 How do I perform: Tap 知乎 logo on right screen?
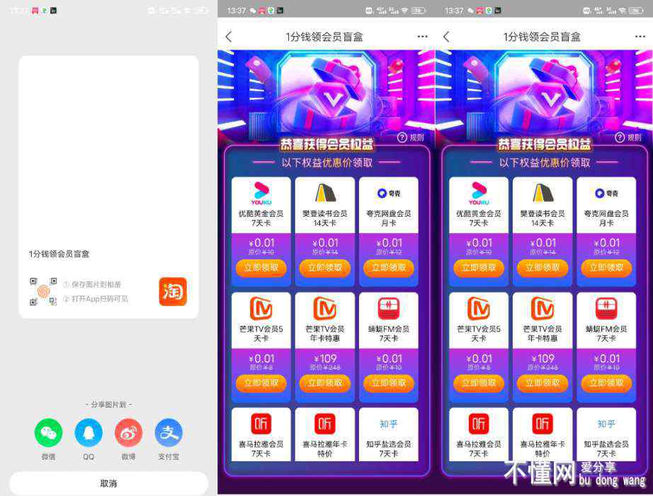606,424
